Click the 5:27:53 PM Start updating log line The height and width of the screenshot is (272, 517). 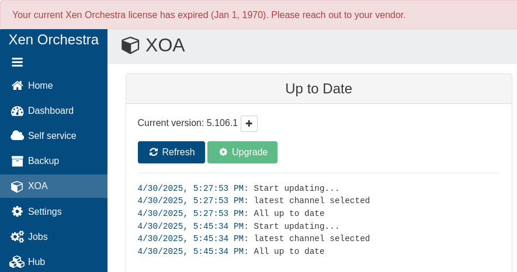point(238,188)
